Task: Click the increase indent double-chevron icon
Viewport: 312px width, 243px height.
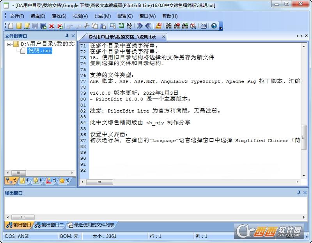Action: pos(140,26)
